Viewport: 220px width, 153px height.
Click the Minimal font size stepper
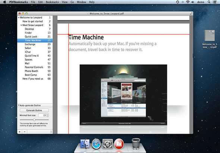[48, 115]
